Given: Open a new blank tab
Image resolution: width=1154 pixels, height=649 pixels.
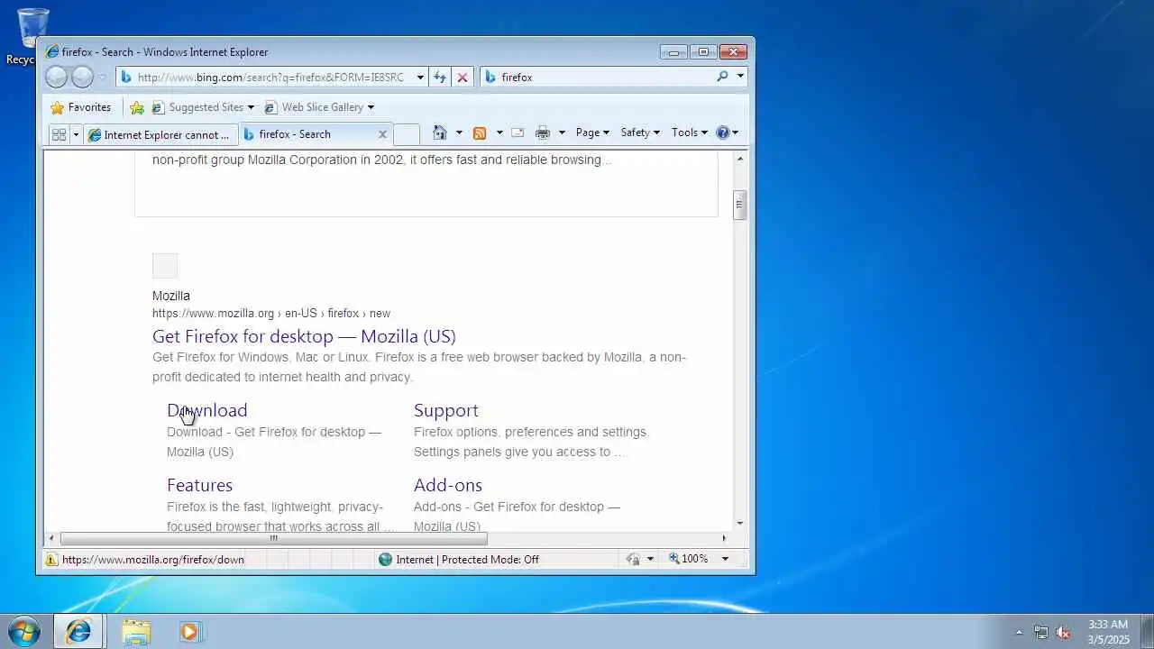Looking at the screenshot, I should 407,134.
